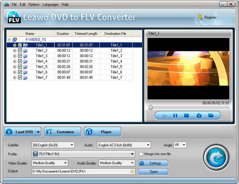The height and width of the screenshot is (184, 239).
Task: Expand the Title1_5 tree node
Action: [x=15, y=67]
